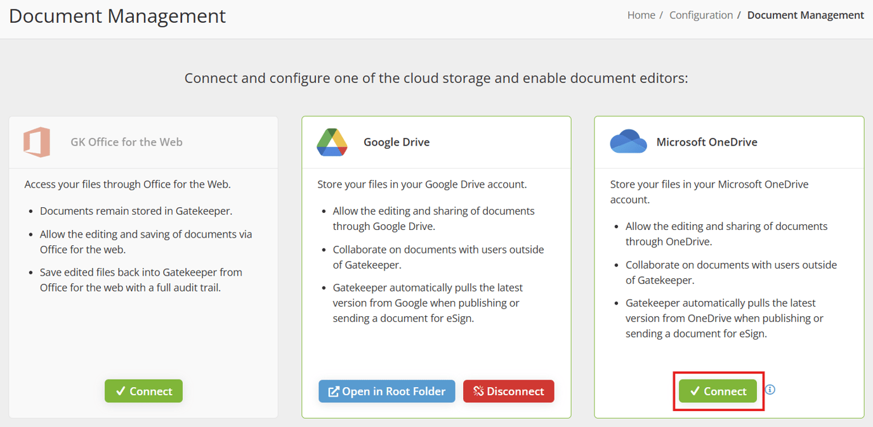The width and height of the screenshot is (873, 427).
Task: Click the external-link icon in Open in Root Folder
Action: 334,391
